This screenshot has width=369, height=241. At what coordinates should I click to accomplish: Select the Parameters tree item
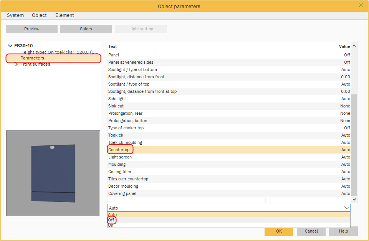coord(32,58)
